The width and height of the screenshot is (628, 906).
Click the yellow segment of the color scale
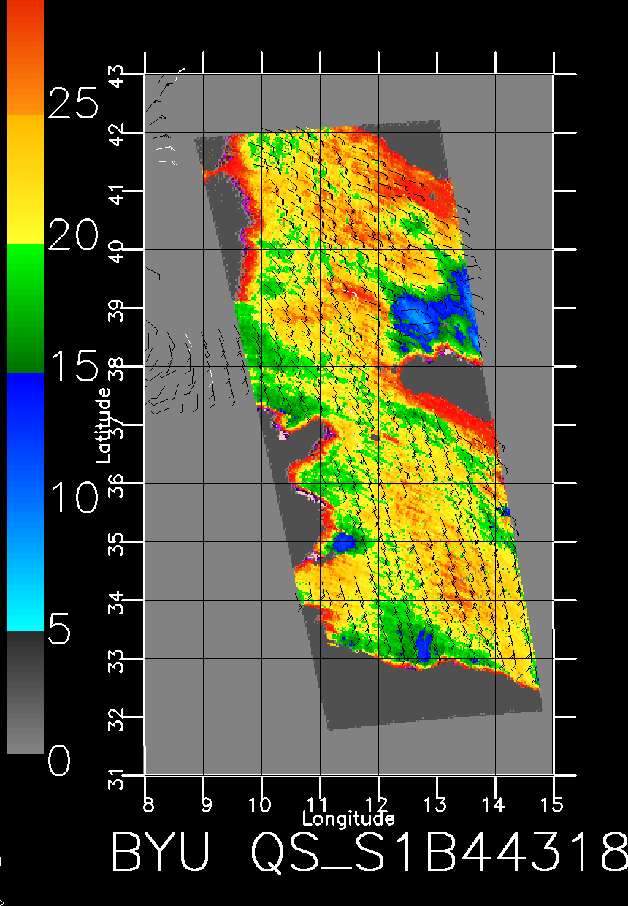click(x=26, y=179)
